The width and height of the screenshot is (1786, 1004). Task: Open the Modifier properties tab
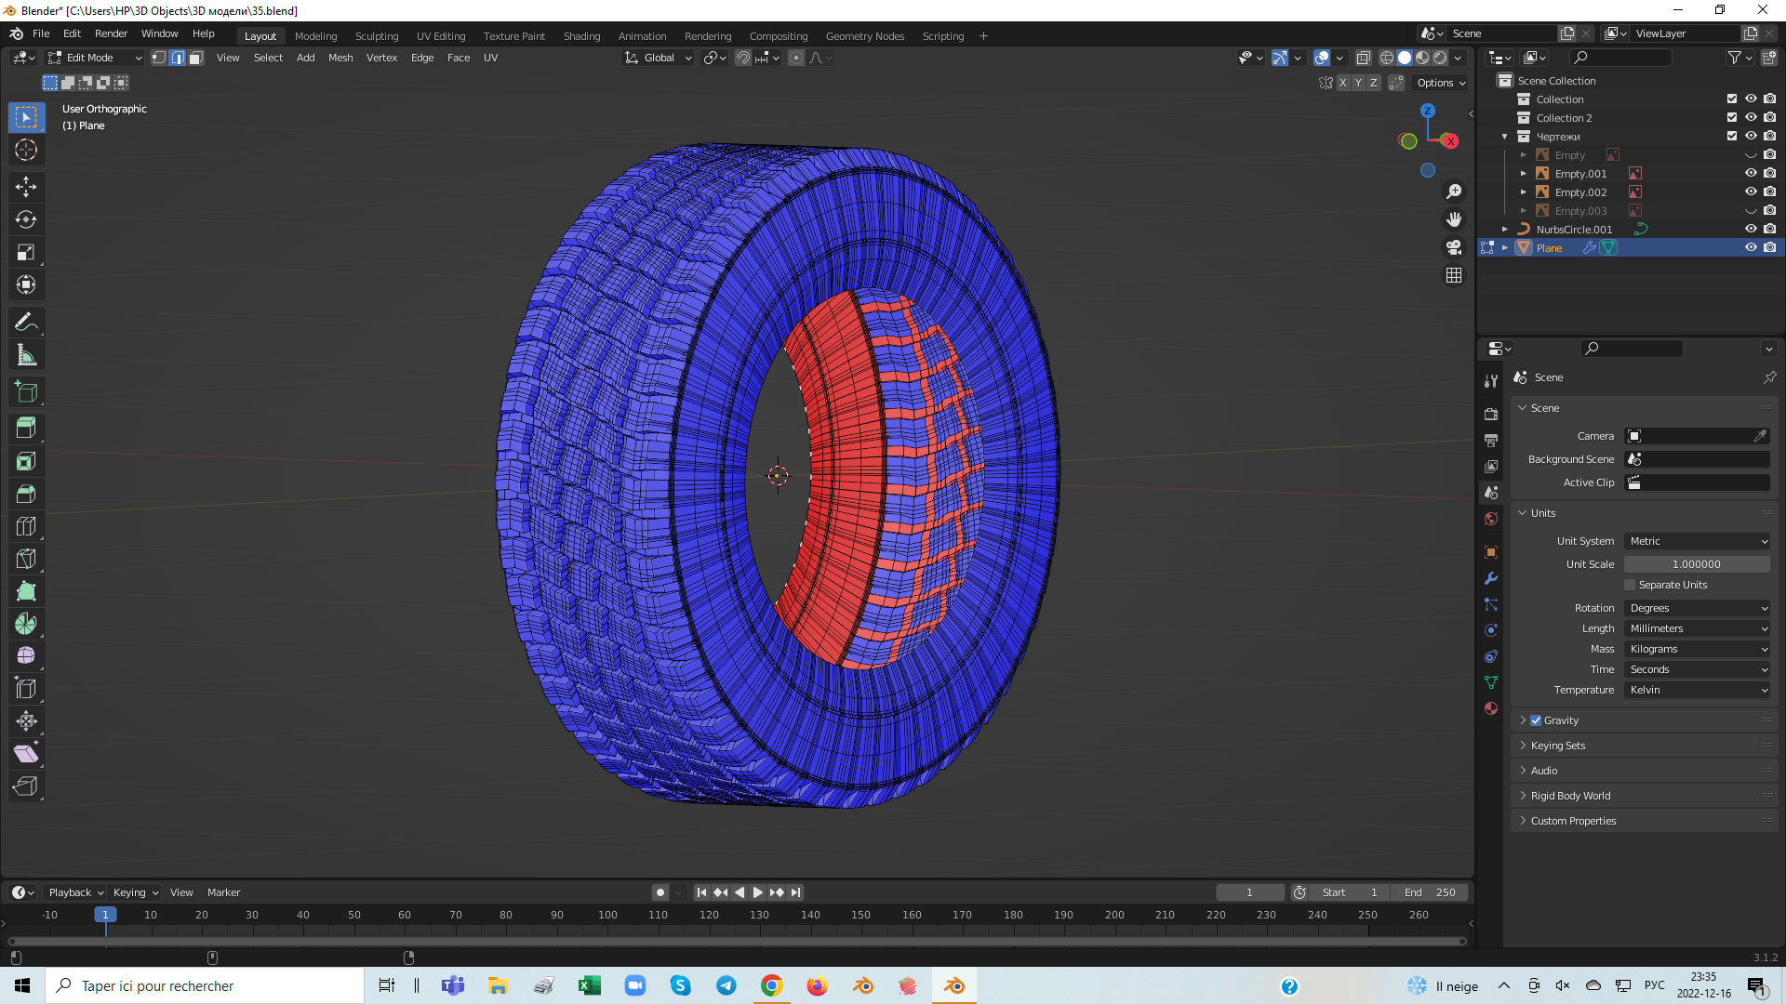coord(1491,578)
